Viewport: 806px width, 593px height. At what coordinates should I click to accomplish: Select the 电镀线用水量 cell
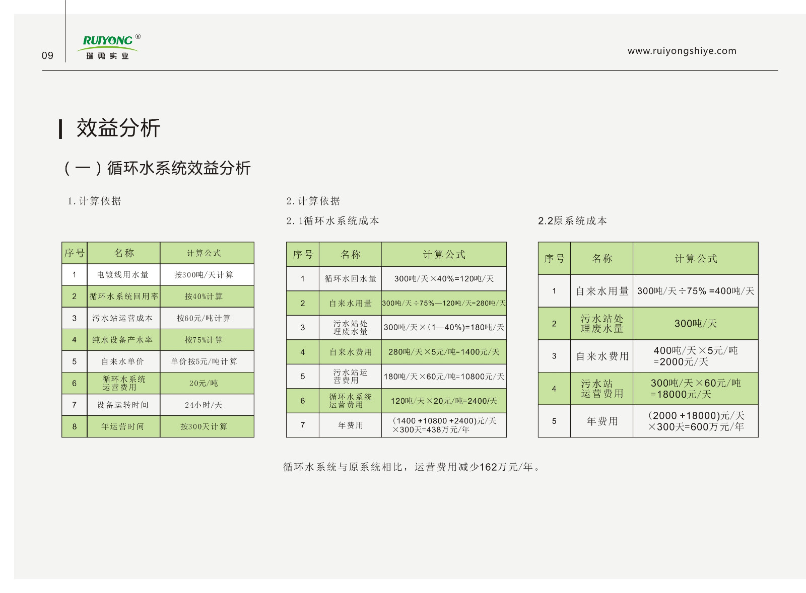(123, 275)
